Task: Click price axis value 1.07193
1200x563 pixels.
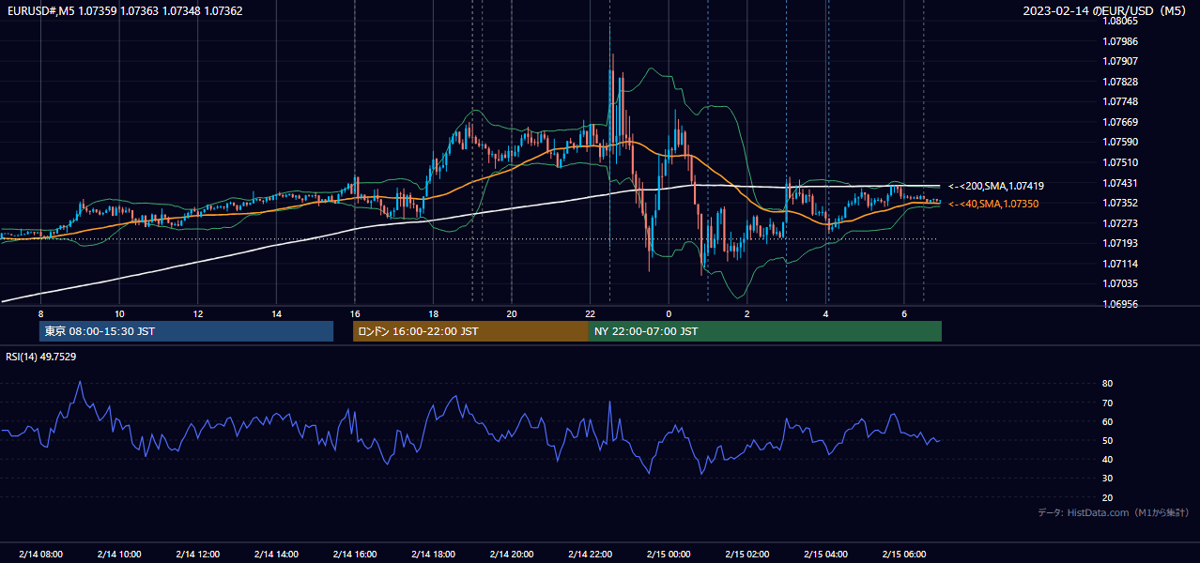Action: tap(1120, 243)
